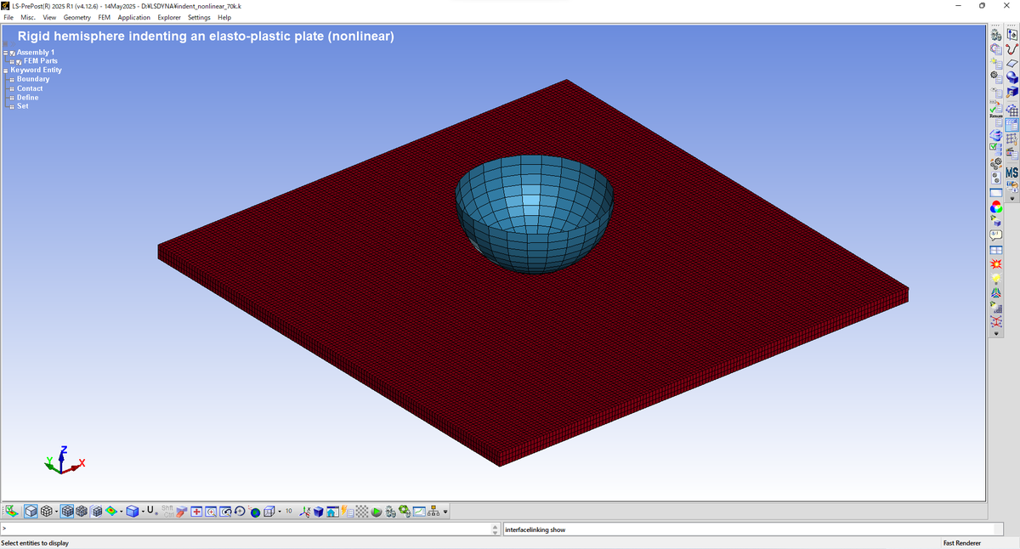Open the Curve geometry tool with red points
Viewport: 1020px width, 549px height.
[1012, 49]
